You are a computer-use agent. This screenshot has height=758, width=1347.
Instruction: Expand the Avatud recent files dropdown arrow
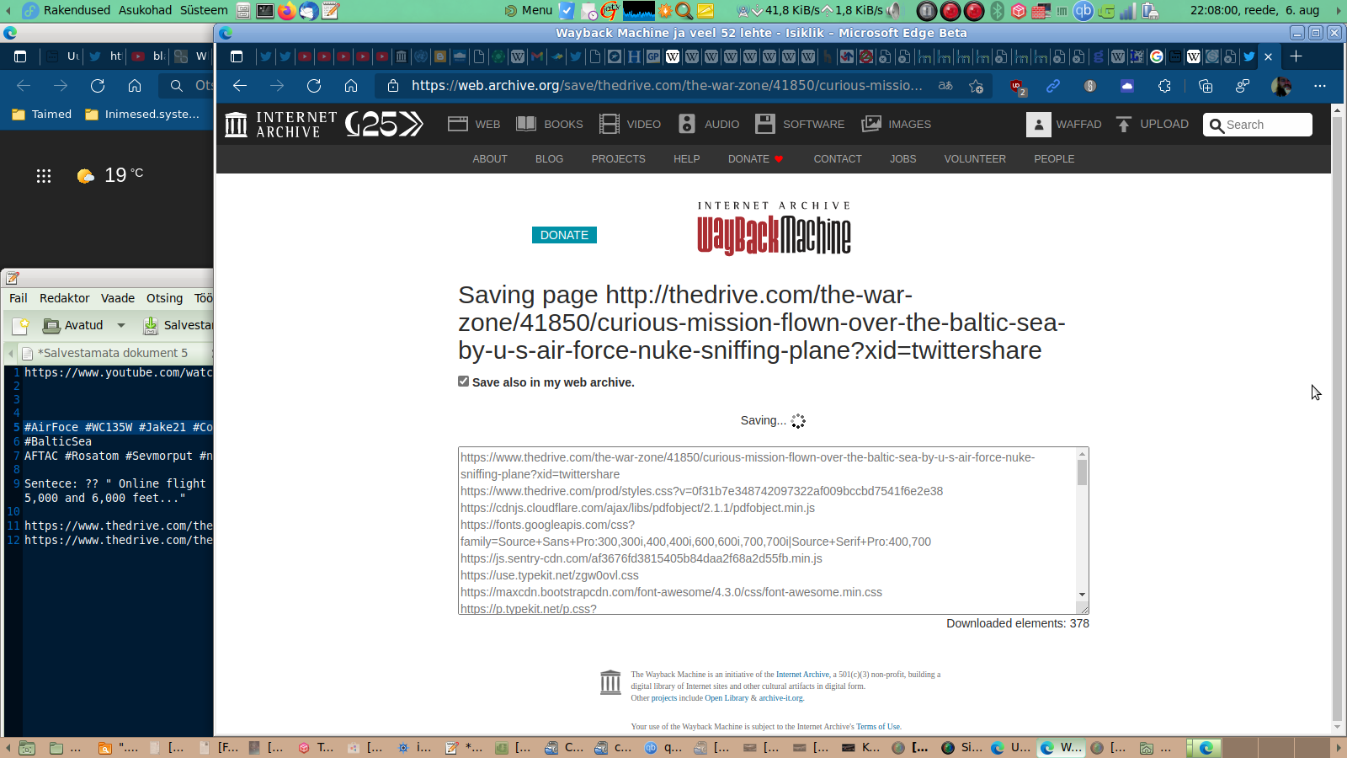[x=121, y=325]
